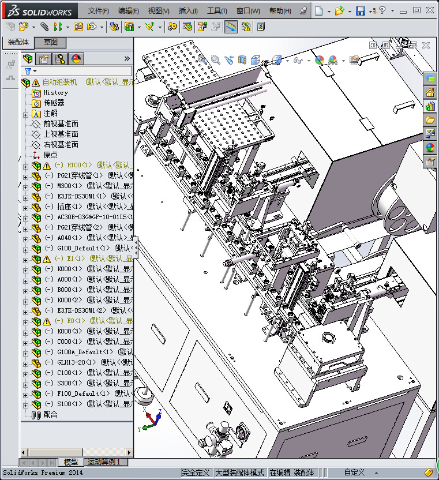Select the 模型 bottom tab

point(71,462)
